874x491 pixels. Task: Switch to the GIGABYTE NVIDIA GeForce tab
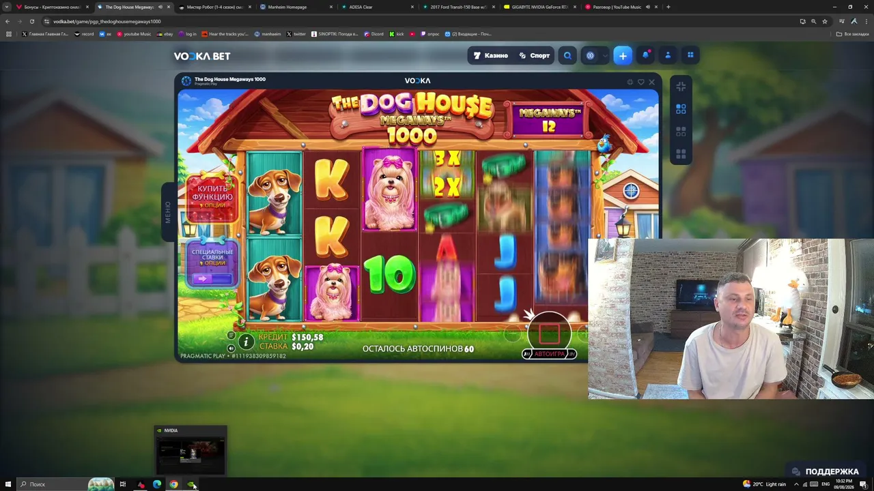pyautogui.click(x=539, y=7)
